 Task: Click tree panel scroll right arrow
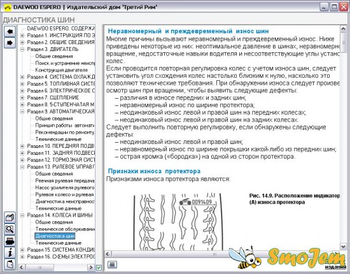pos(91,267)
